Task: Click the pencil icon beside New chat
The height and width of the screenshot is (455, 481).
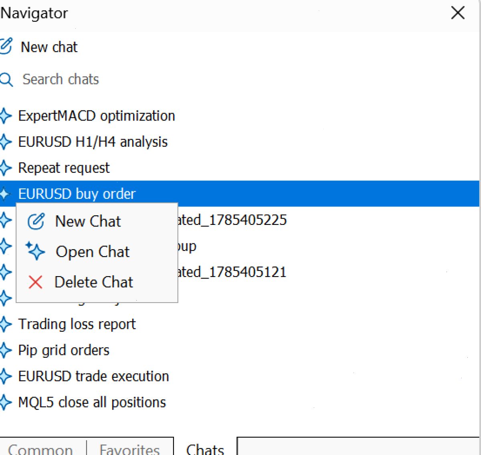Action: (6, 46)
